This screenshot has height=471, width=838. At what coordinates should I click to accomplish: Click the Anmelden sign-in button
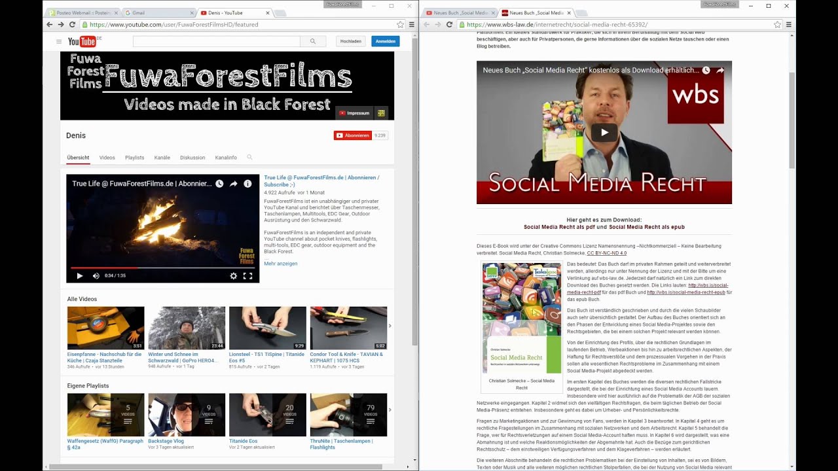[385, 41]
